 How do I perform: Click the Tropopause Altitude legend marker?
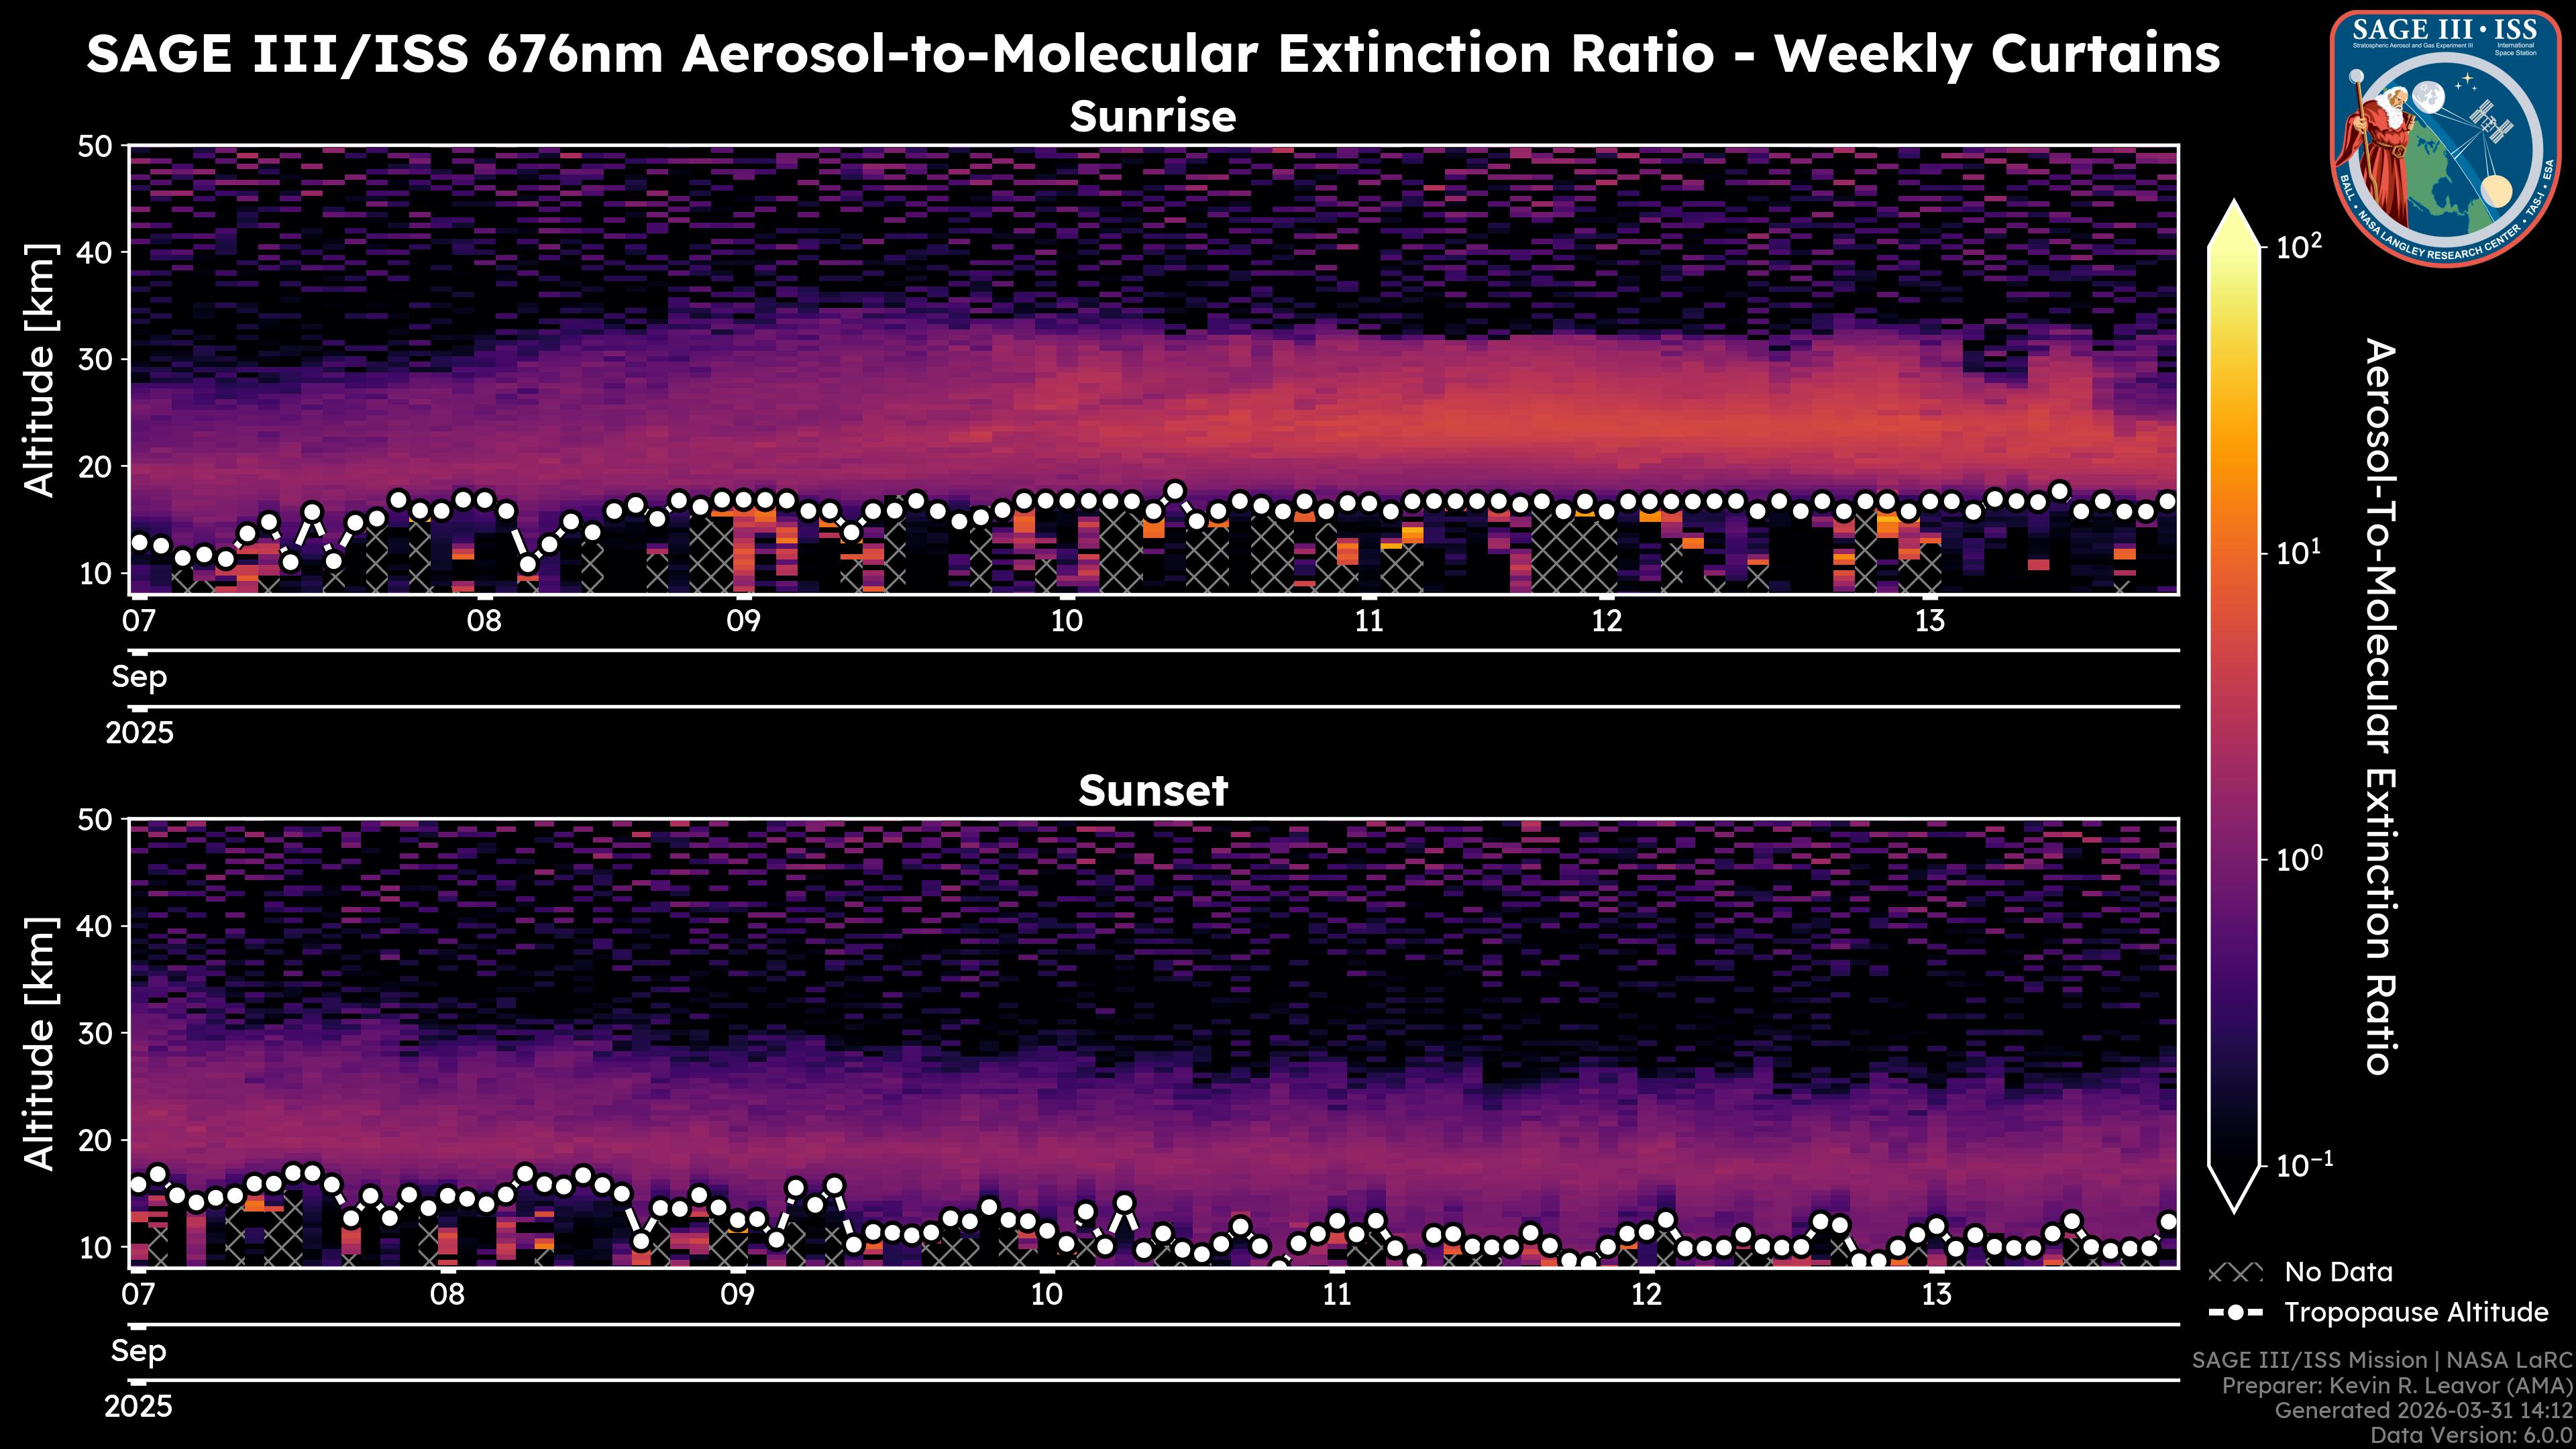pos(2235,1312)
